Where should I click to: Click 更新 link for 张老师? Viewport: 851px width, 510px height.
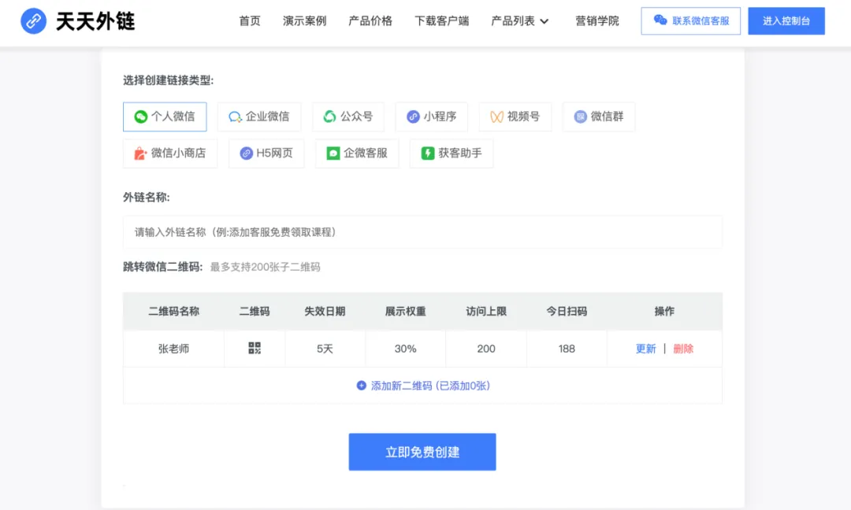point(646,349)
